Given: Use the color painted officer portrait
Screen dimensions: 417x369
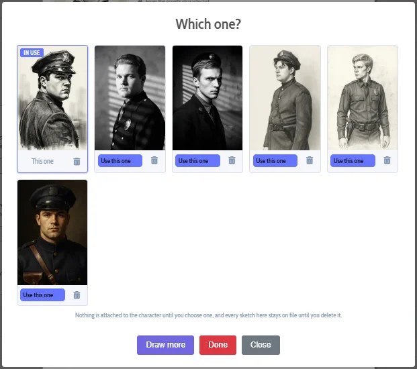Looking at the screenshot, I should [x=42, y=295].
